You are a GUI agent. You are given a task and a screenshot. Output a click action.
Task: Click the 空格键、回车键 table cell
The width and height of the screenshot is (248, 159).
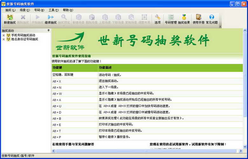(75, 75)
